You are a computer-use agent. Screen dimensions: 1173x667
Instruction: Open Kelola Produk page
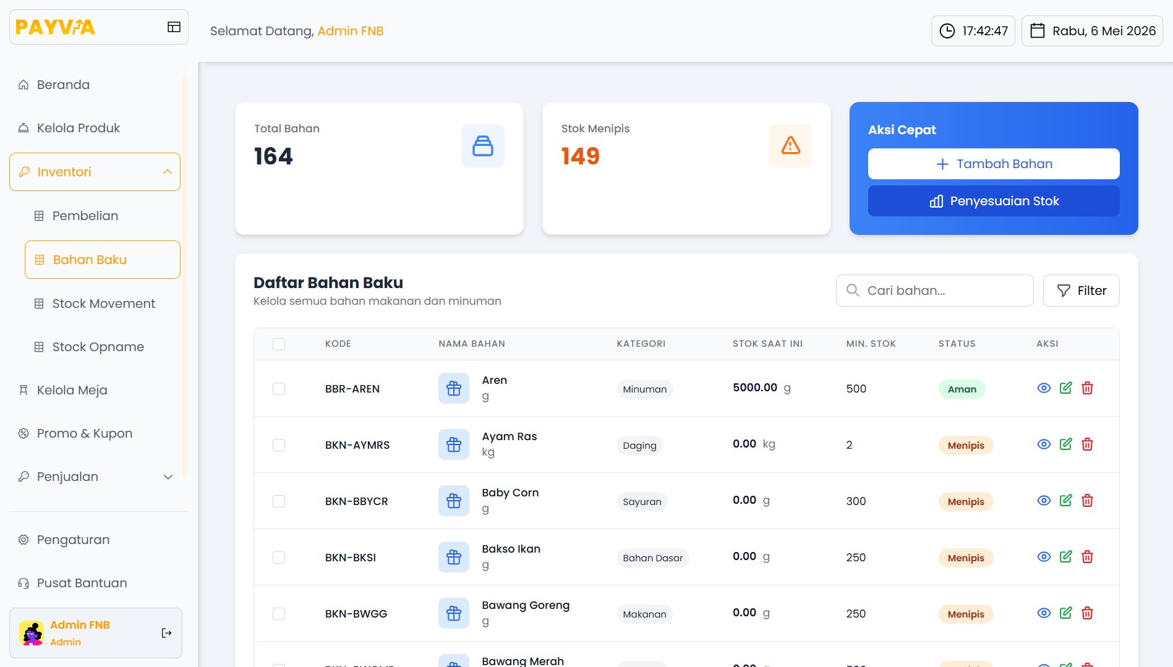pos(95,128)
